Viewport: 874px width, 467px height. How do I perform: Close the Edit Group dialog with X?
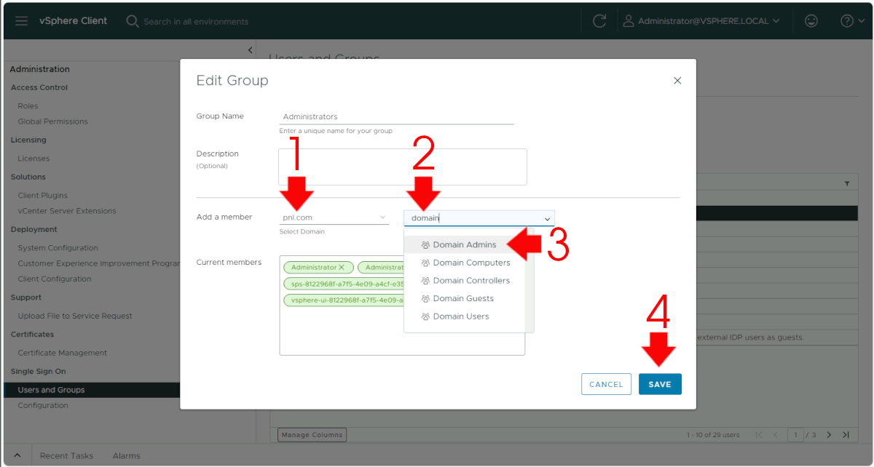677,81
